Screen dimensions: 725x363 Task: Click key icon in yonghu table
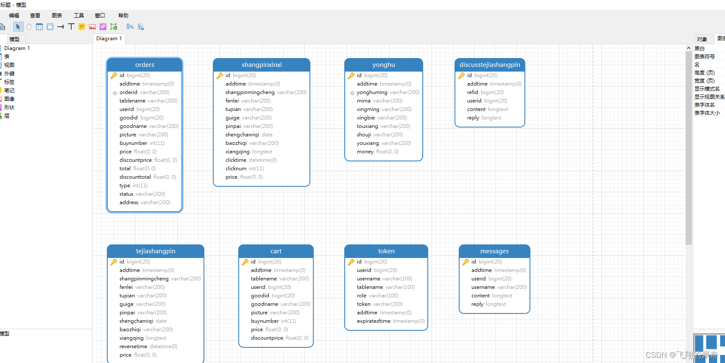click(x=351, y=75)
